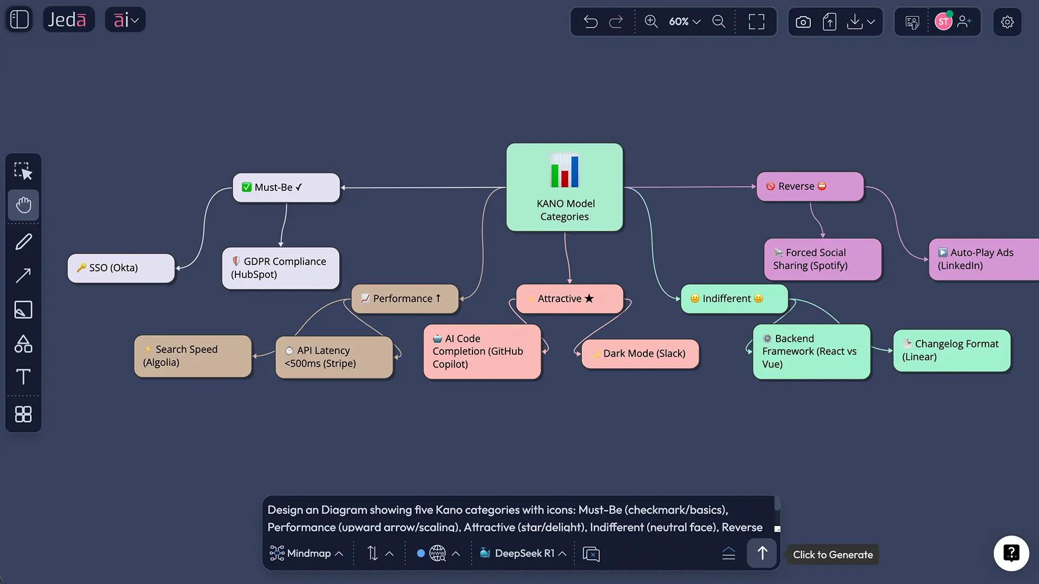Choose the arrow connector tool

click(x=23, y=276)
